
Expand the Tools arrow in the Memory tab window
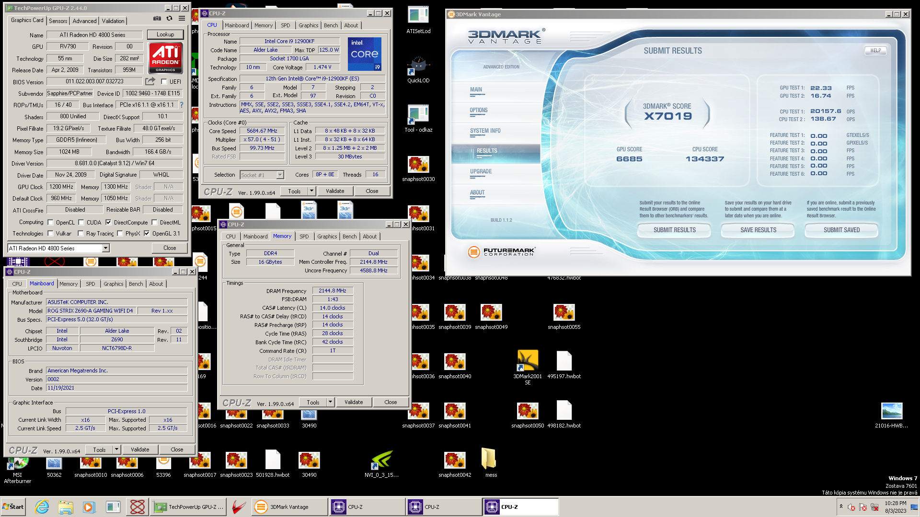tap(330, 402)
